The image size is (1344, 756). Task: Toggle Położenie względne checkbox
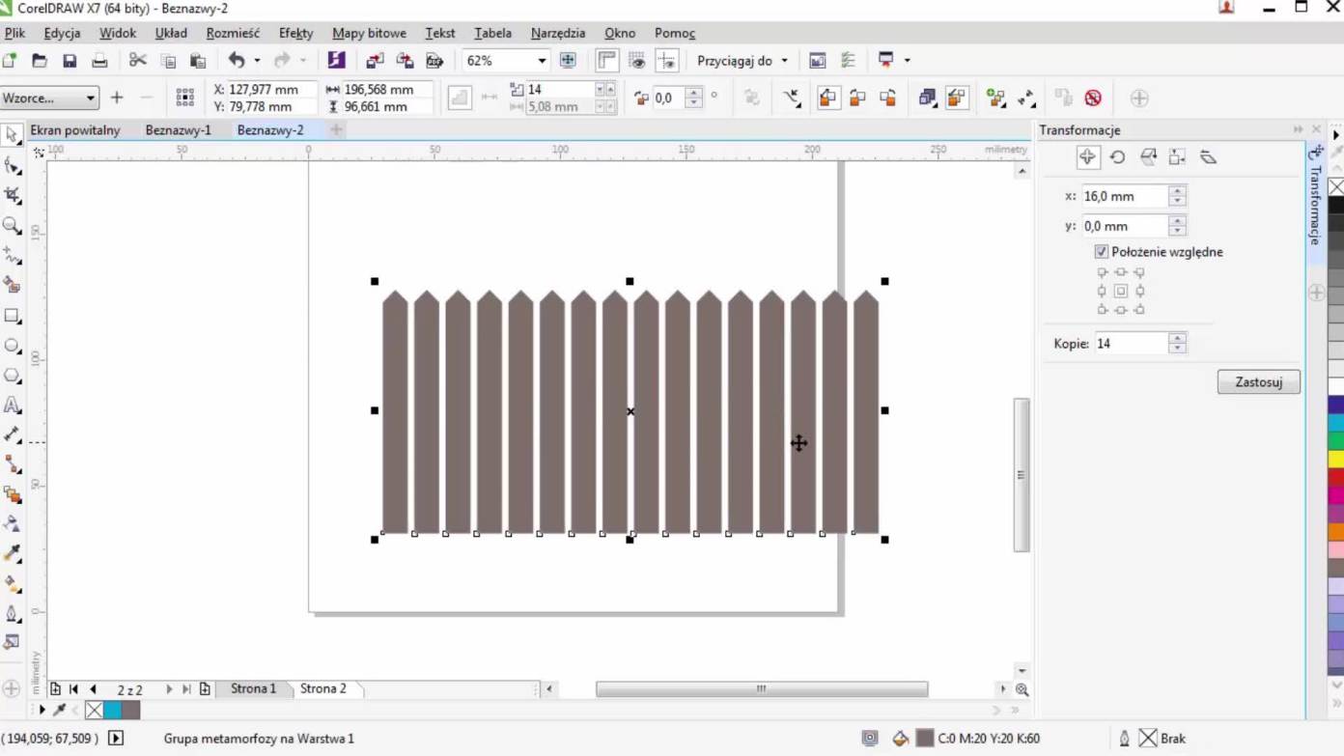(1102, 252)
